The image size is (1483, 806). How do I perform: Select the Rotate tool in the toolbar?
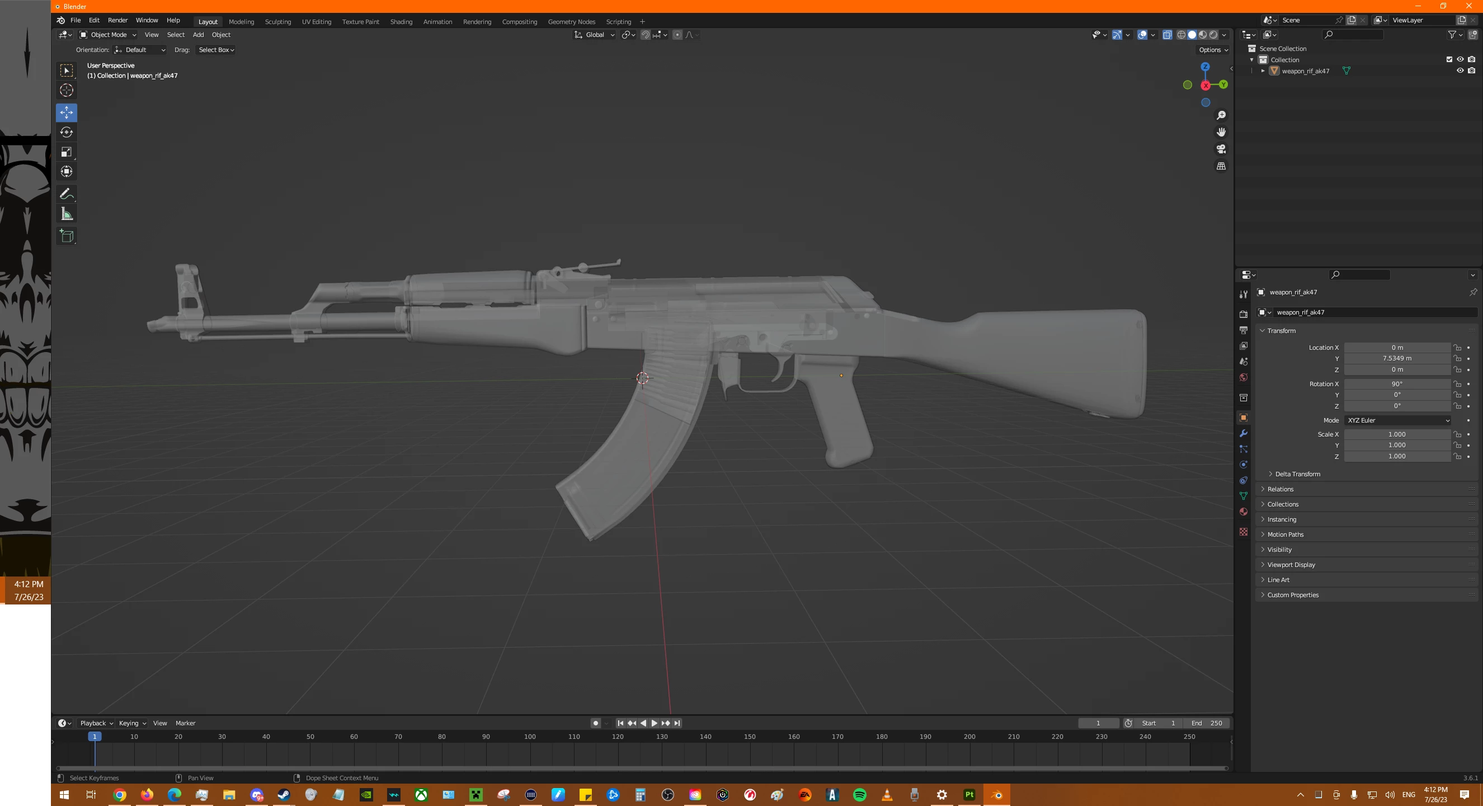[66, 132]
